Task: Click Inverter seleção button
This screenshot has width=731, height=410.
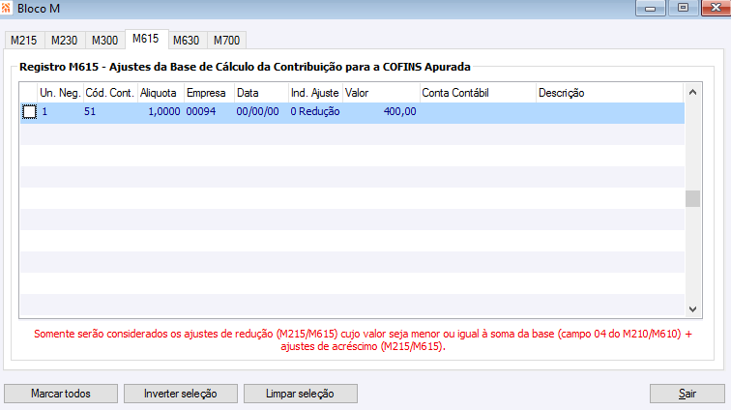Action: pos(181,394)
